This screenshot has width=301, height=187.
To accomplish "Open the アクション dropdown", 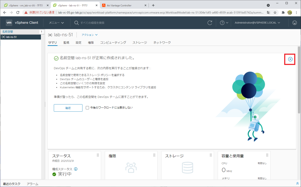I will pyautogui.click(x=89, y=35).
